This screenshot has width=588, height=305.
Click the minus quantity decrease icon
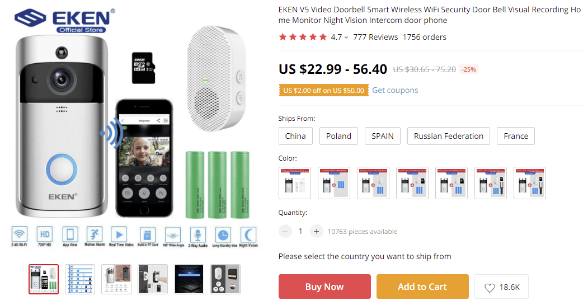285,231
